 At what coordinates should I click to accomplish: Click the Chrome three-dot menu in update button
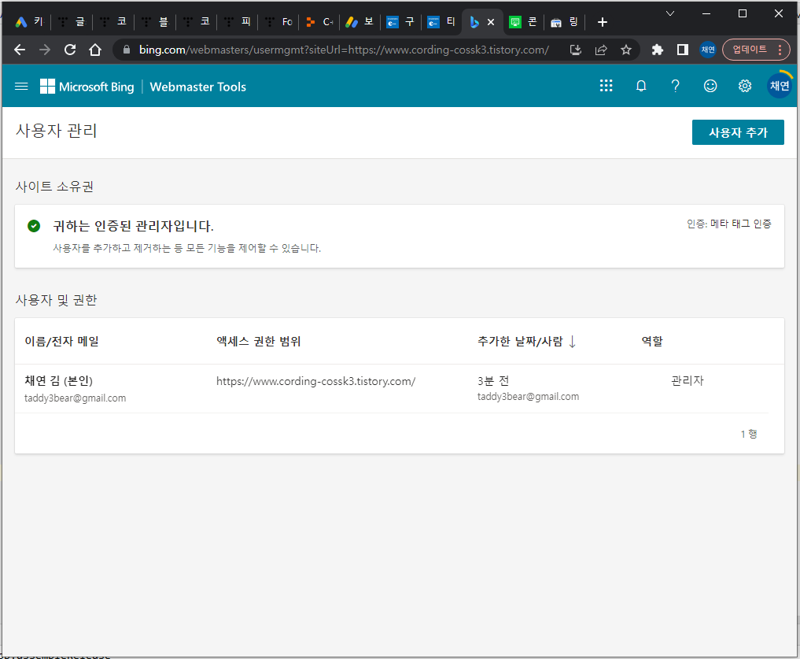[780, 50]
